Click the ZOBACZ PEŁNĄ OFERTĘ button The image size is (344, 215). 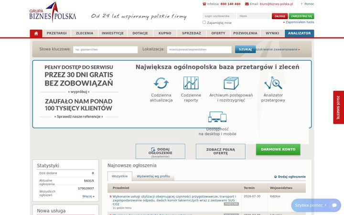220,151
